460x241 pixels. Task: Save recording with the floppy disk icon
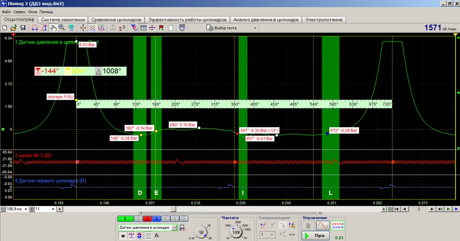tap(23, 28)
